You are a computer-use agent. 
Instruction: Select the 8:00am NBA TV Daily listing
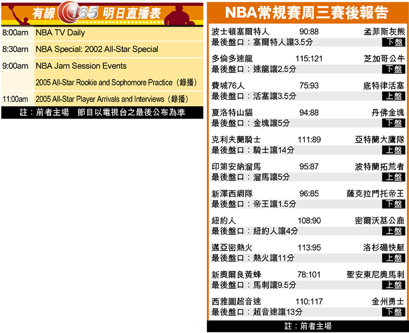[102, 33]
